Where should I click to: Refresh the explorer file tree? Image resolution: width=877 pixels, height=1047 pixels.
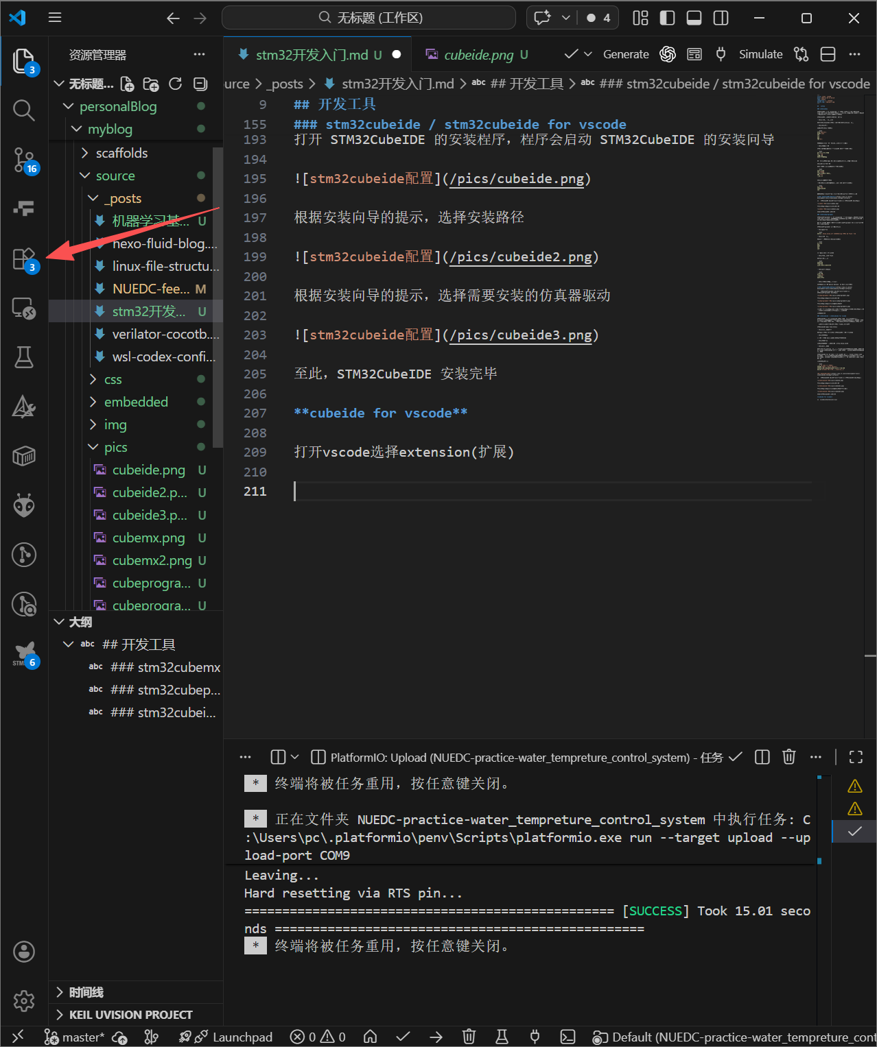(176, 84)
